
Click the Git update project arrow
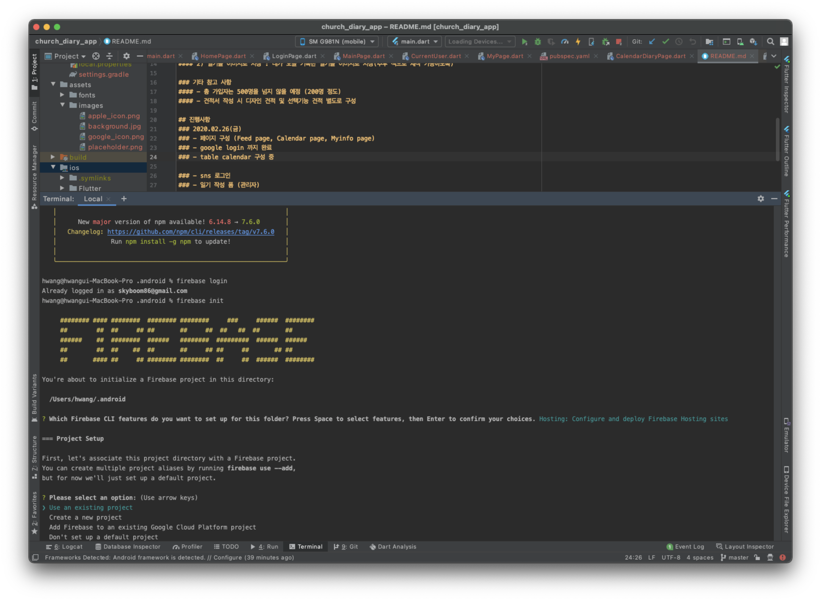point(652,42)
